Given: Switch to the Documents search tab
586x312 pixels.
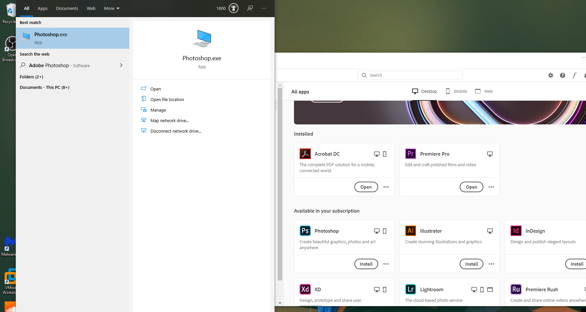Looking at the screenshot, I should tap(67, 8).
